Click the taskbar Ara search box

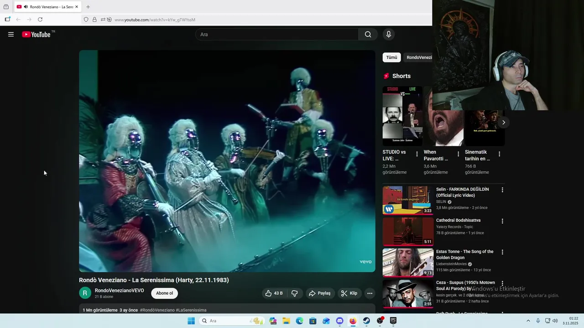[232, 321]
